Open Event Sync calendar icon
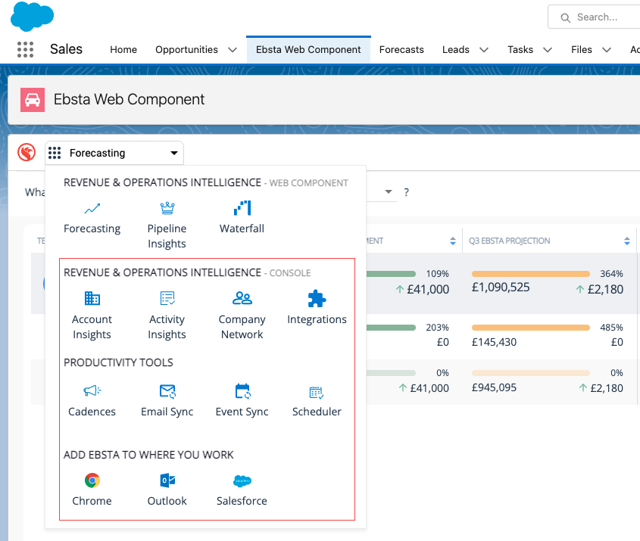This screenshot has width=640, height=541. [242, 391]
